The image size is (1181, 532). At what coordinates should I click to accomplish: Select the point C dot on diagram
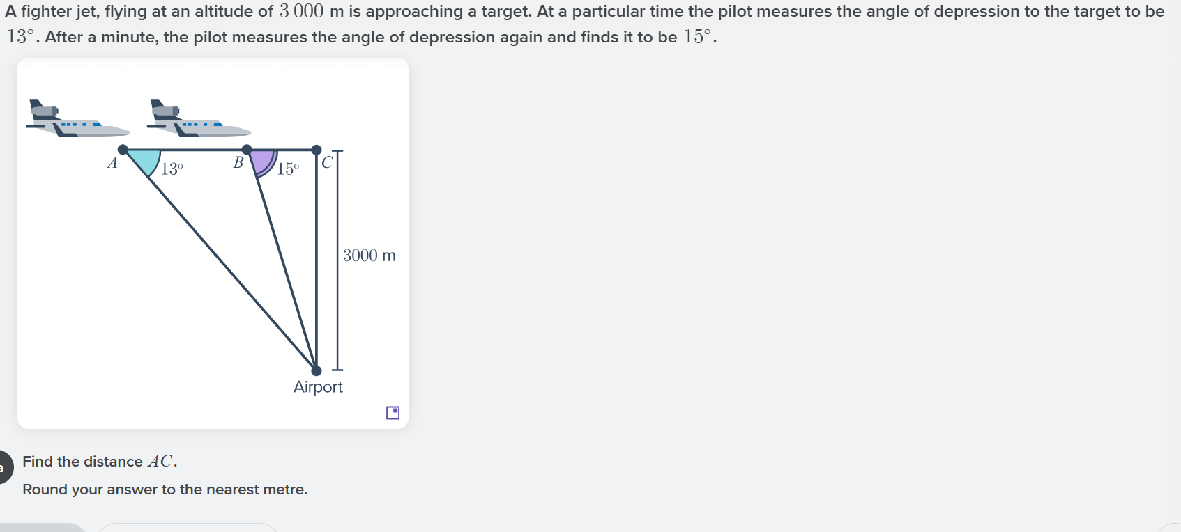pyautogui.click(x=316, y=150)
